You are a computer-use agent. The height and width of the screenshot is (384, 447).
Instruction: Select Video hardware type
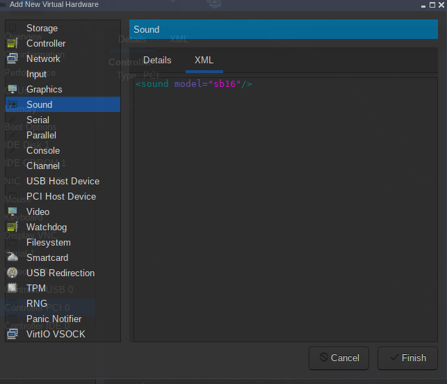point(63,211)
